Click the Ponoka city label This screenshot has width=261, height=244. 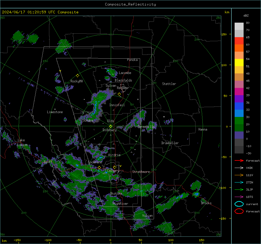click(x=132, y=60)
